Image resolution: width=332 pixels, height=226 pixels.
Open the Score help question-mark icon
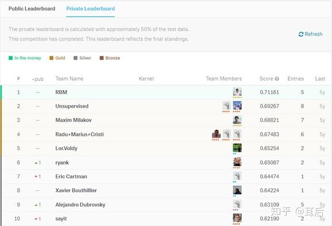coord(277,79)
